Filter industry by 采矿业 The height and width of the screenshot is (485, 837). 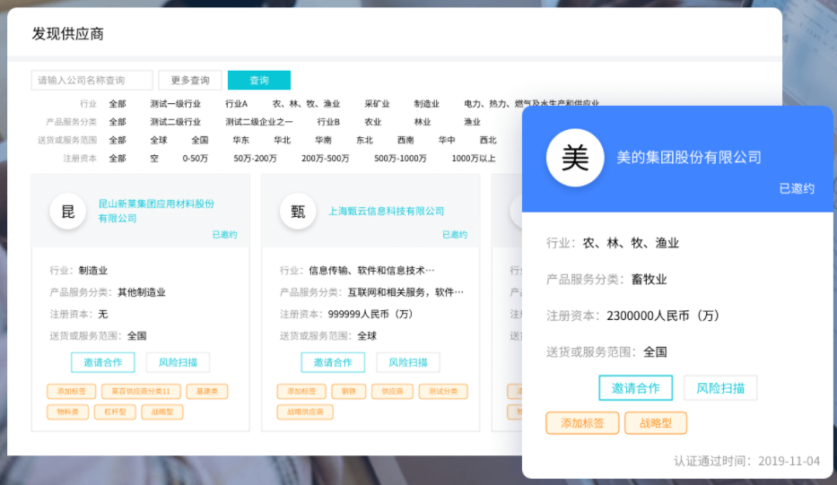point(377,103)
